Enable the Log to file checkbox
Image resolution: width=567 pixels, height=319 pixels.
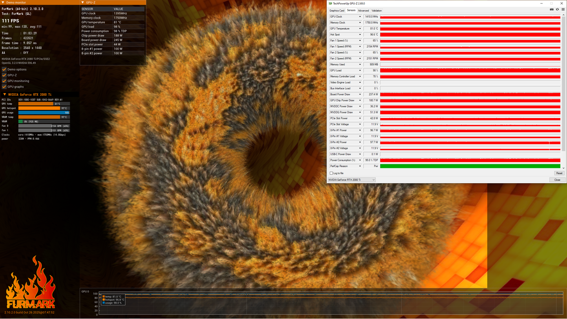point(331,173)
